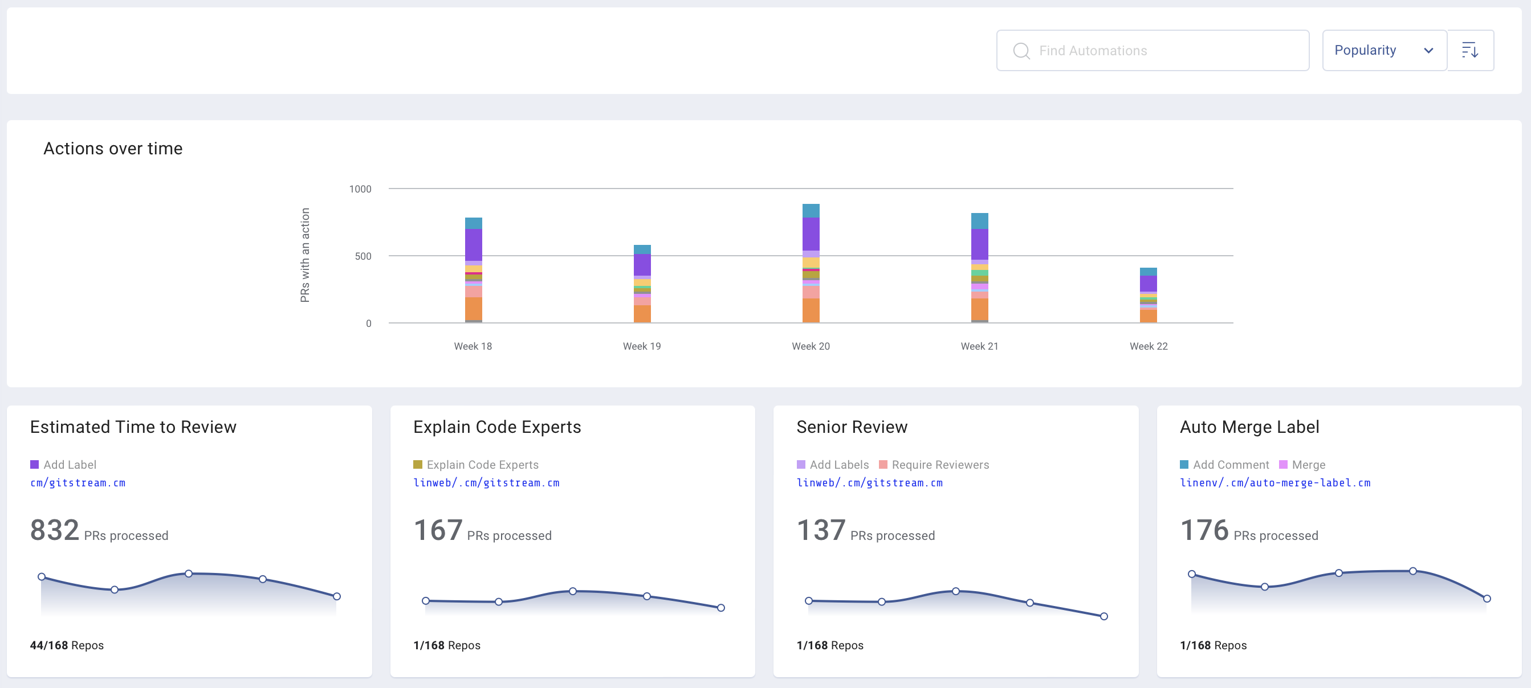Click the Require Reviewers legend swatch
Viewport: 1531px width, 688px height.
(x=882, y=464)
